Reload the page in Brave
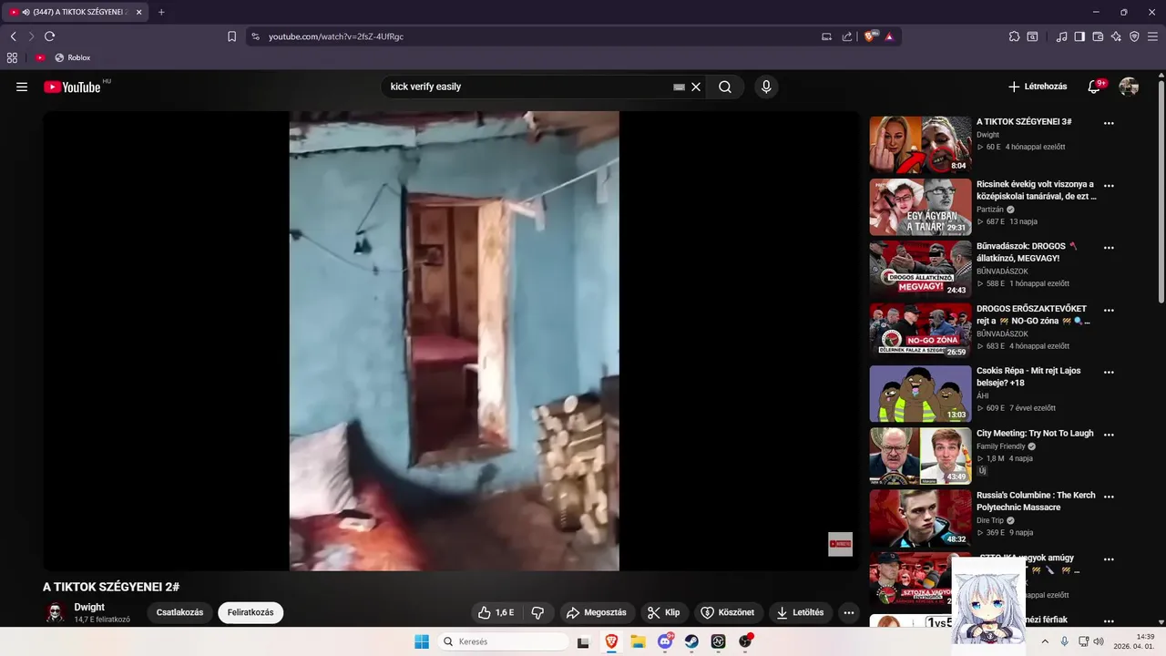The width and height of the screenshot is (1166, 656). [x=49, y=36]
